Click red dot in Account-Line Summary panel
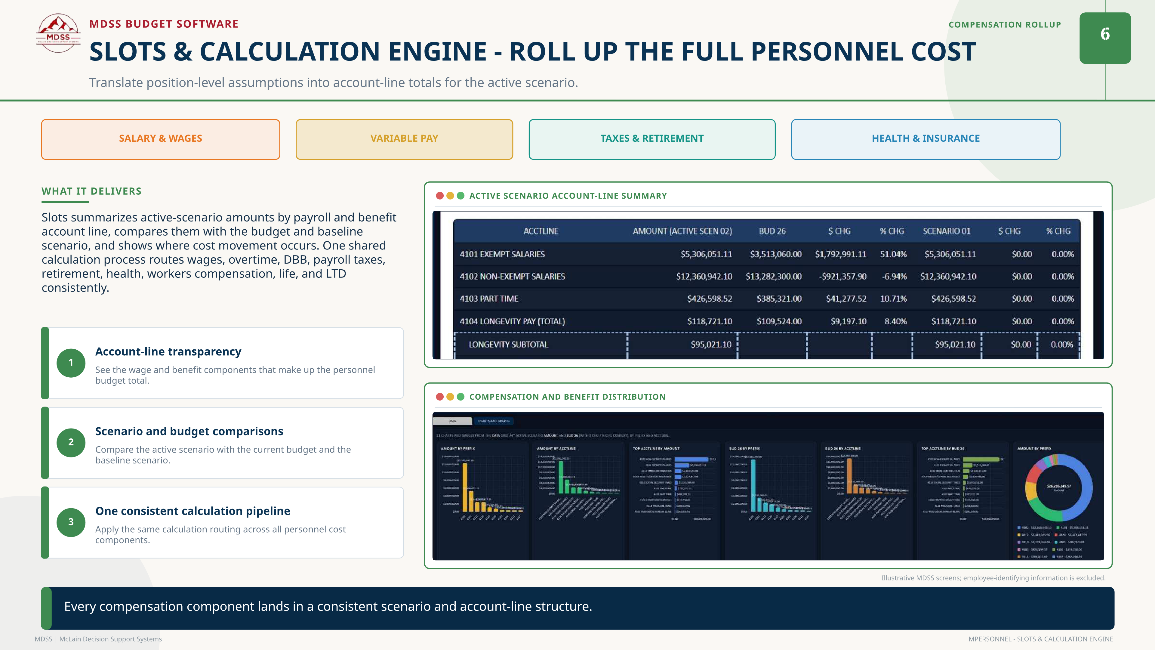Screen dimensions: 1155x650 pyautogui.click(x=440, y=196)
